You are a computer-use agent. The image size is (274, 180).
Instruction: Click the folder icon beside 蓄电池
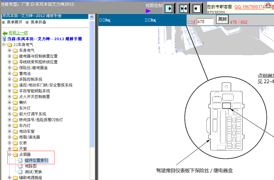(x=15, y=74)
